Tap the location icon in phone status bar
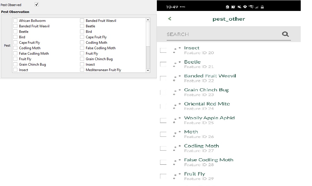Image resolution: width=312 pixels, height=186 pixels. point(245,7)
